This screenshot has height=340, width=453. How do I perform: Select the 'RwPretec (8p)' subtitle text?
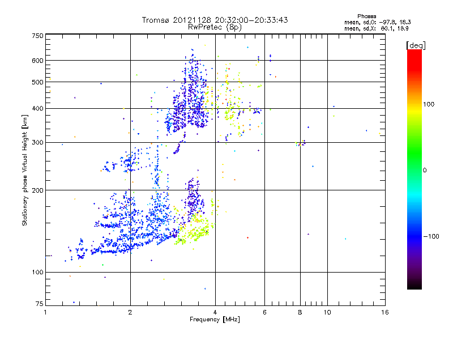coord(215,27)
